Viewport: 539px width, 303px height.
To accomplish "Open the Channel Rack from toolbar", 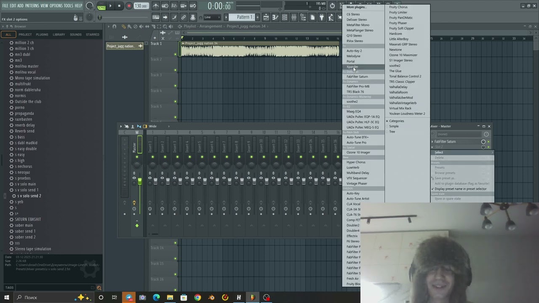I will pos(285,17).
